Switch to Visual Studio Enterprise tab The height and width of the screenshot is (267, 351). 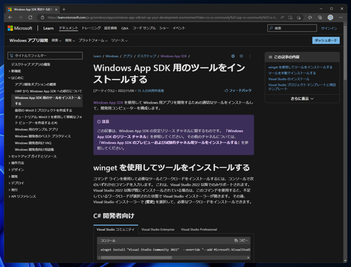pyautogui.click(x=158, y=230)
